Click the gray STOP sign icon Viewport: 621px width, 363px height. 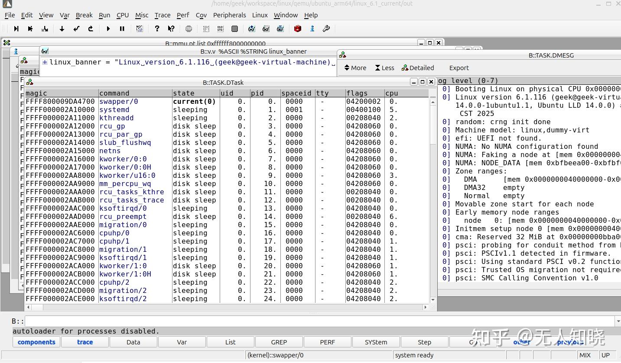pyautogui.click(x=189, y=29)
